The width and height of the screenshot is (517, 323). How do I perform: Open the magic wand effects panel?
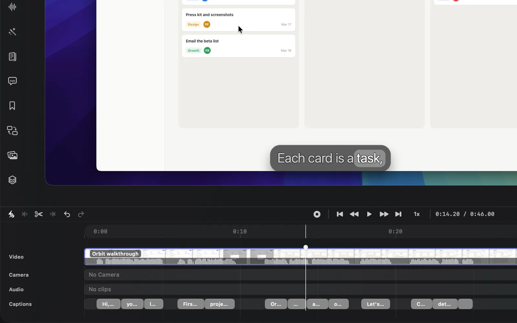(12, 32)
